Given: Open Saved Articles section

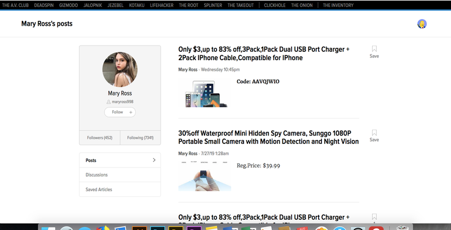Looking at the screenshot, I should pyautogui.click(x=120, y=190).
